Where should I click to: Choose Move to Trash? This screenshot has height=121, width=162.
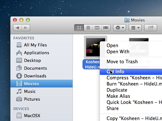point(131,62)
